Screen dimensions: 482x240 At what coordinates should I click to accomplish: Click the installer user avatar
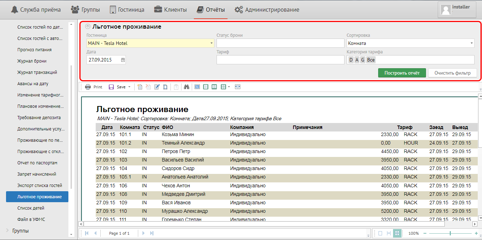[x=445, y=10]
